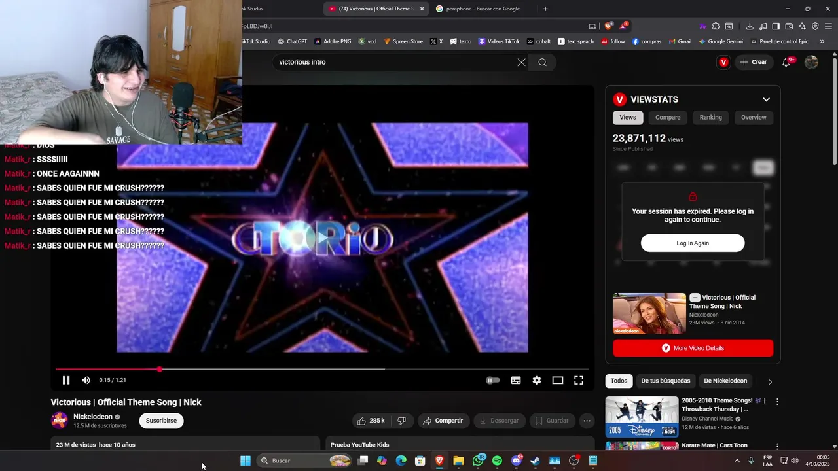Open the YouTube account avatar menu
838x471 pixels.
pyautogui.click(x=811, y=62)
